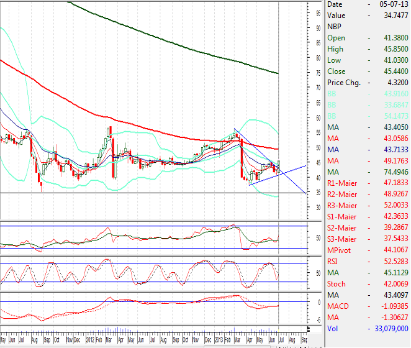The height and width of the screenshot is (348, 411).
Task: Click the Stoch indicator label
Action: click(336, 284)
